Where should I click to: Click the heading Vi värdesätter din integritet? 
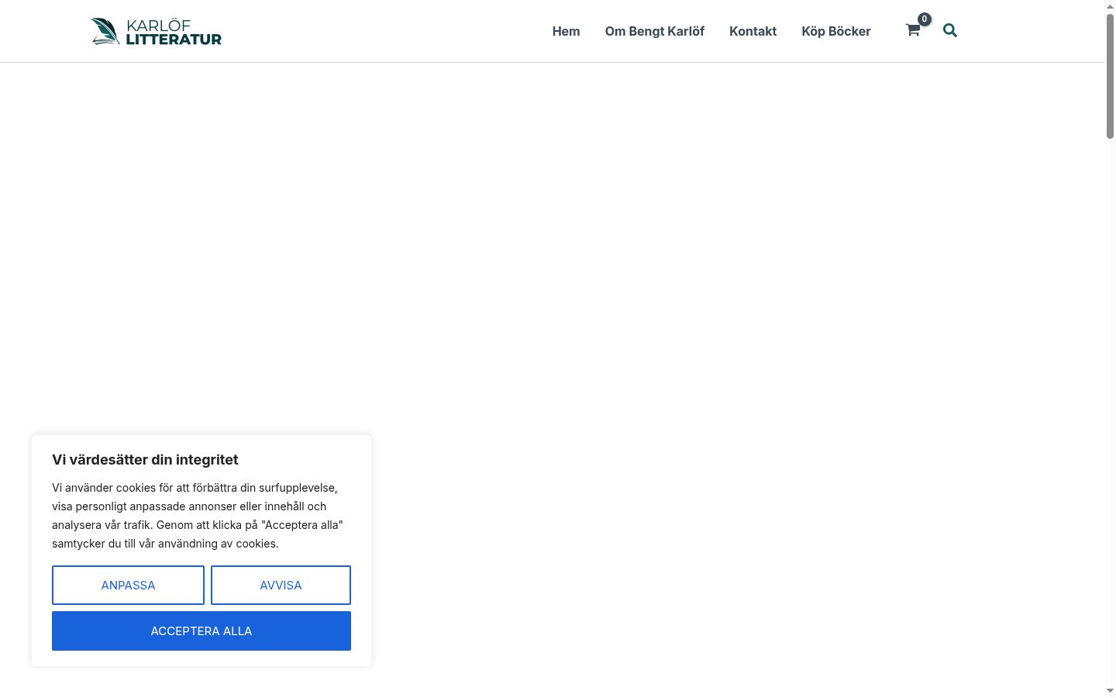point(145,459)
